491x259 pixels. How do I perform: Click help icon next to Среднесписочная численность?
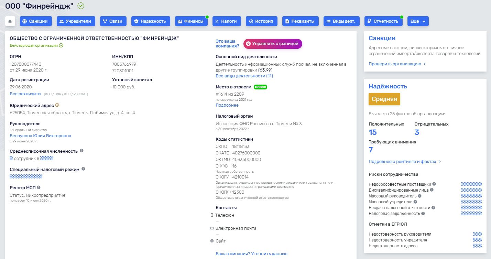click(81, 151)
